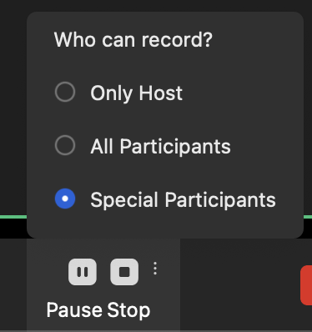Pause the recording with the pause icon
The image size is (312, 332).
pyautogui.click(x=83, y=272)
